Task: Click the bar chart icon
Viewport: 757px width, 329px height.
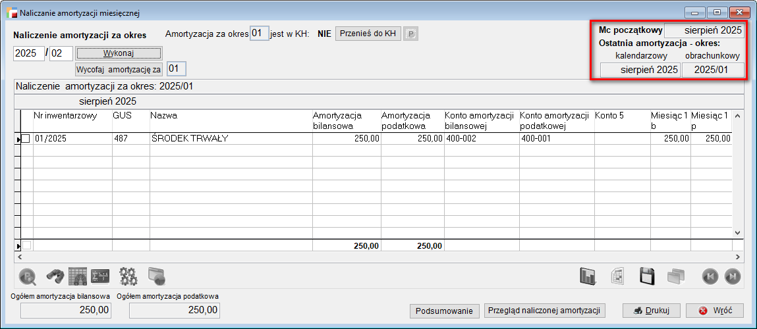Action: pyautogui.click(x=588, y=276)
